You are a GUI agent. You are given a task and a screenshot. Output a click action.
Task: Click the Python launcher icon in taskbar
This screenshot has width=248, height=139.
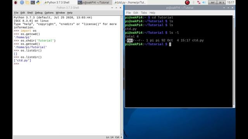[x=38, y=2]
